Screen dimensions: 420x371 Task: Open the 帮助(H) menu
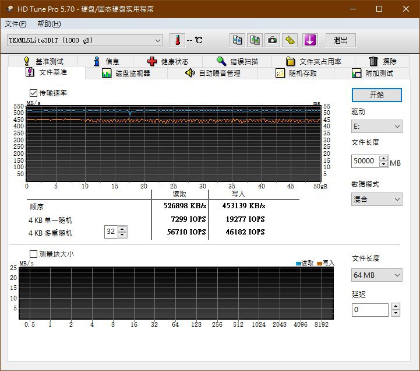tap(49, 24)
